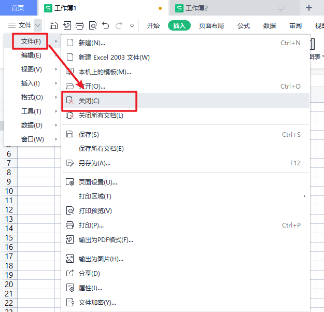Image resolution: width=324 pixels, height=312 pixels.
Task: Choose 新建 Excel 2003 文件(W)
Action: point(186,57)
